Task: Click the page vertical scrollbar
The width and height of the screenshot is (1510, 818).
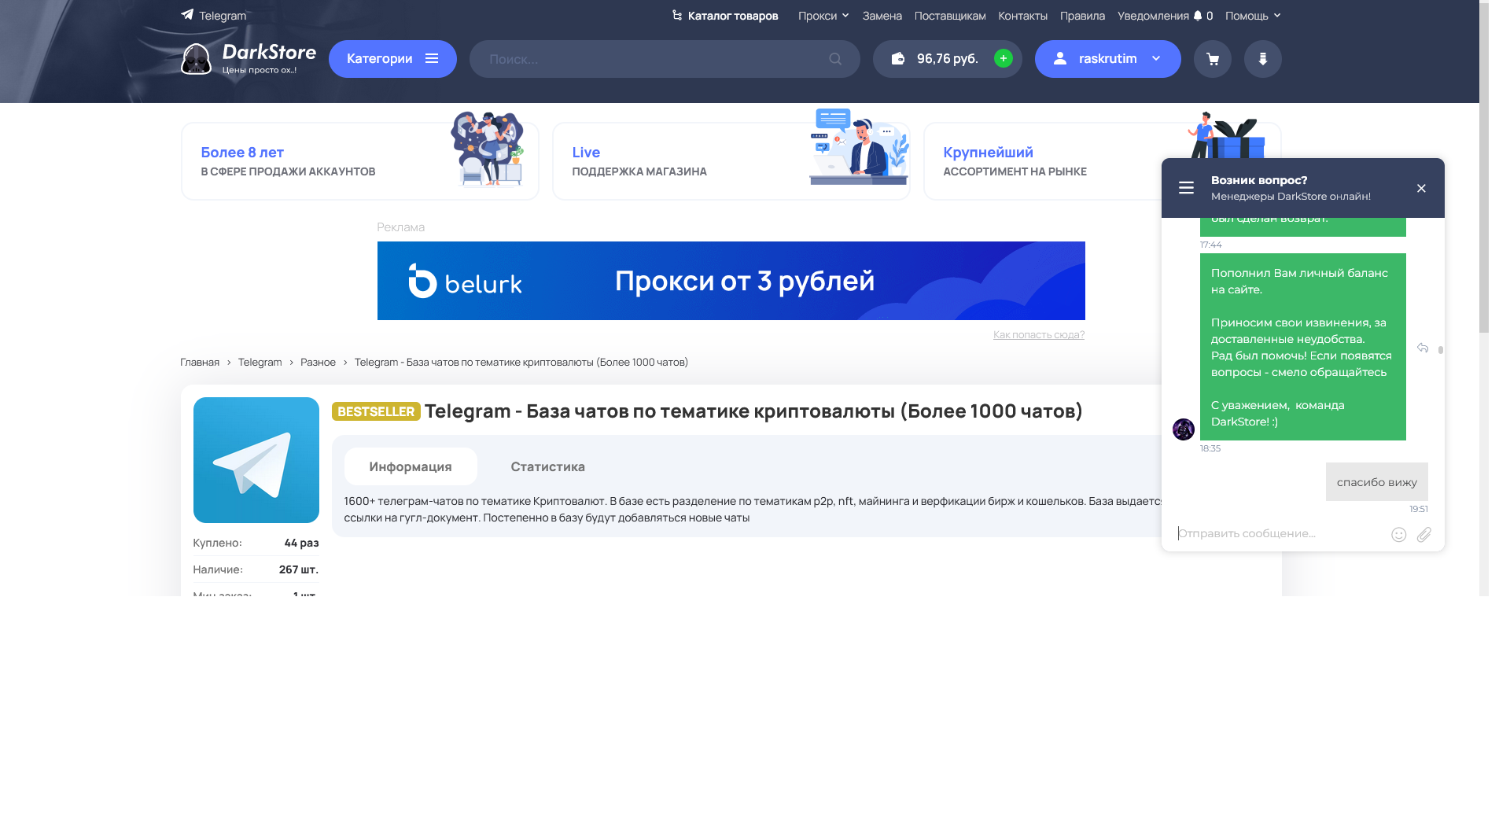Action: [1484, 167]
